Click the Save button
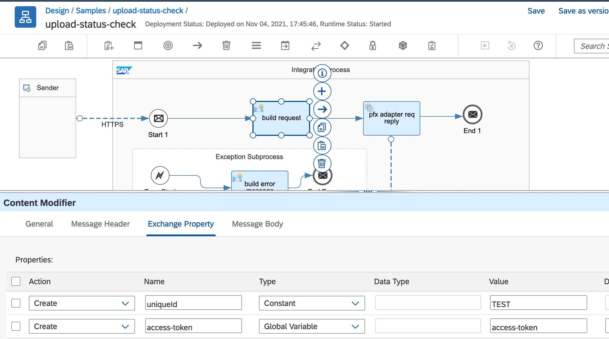The image size is (609, 339). coord(536,11)
